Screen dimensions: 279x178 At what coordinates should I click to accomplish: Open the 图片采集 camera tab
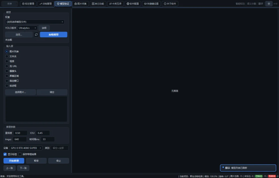(x=80, y=4)
